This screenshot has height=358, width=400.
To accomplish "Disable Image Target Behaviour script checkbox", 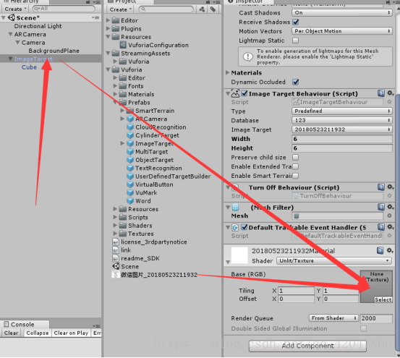I will click(244, 93).
